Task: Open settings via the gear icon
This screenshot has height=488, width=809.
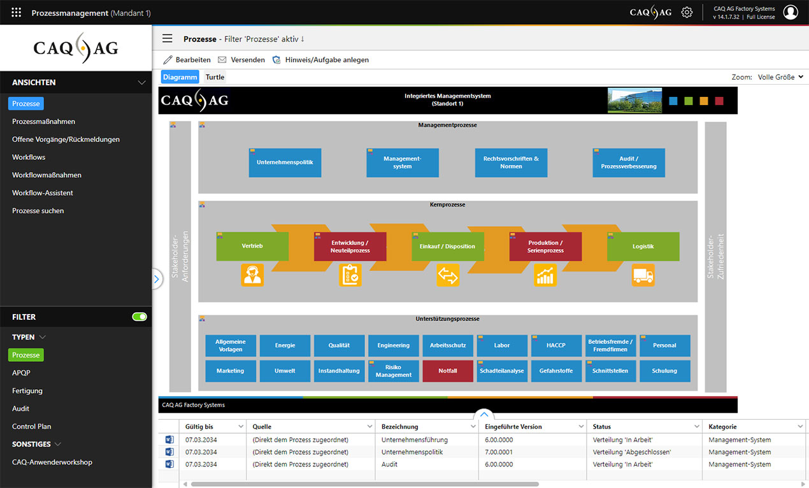Action: [x=687, y=12]
